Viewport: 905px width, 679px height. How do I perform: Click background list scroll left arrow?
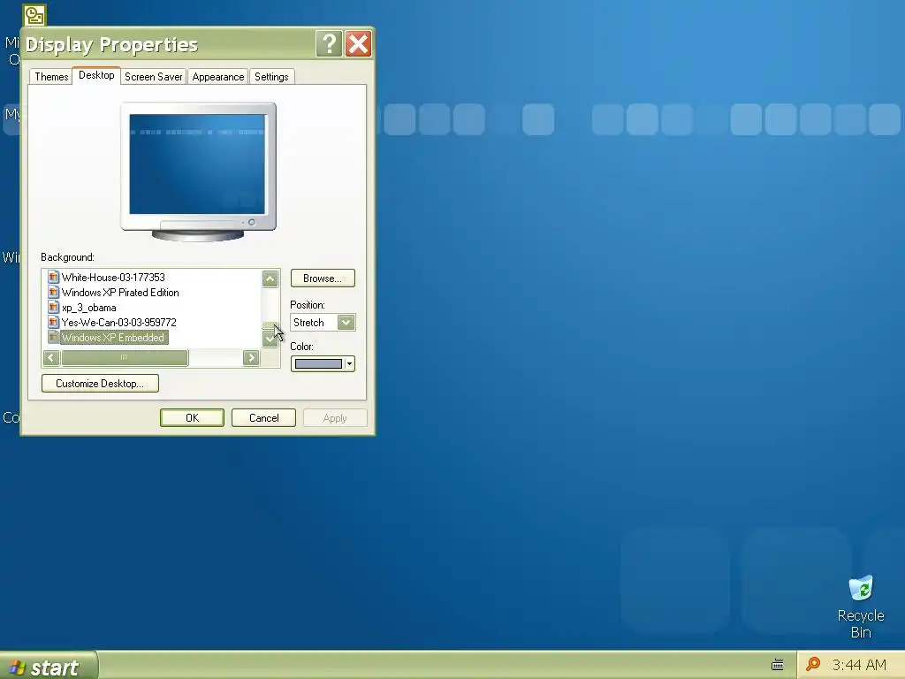(51, 358)
